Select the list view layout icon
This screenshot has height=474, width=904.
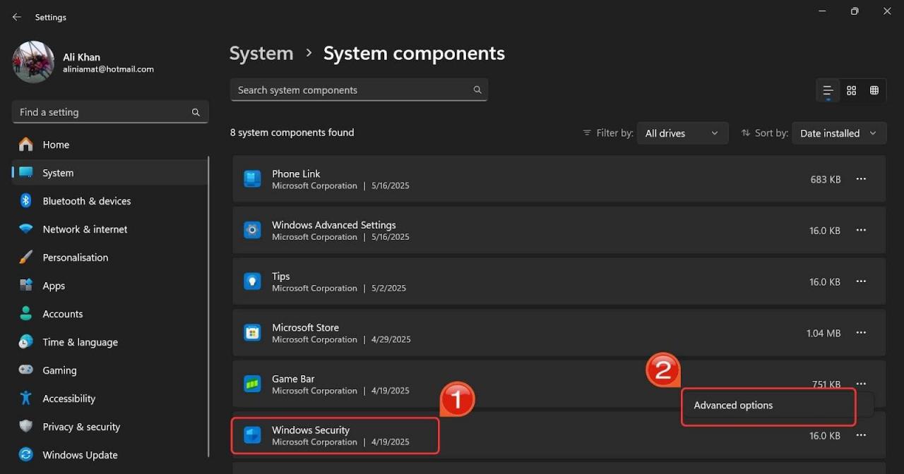tap(827, 90)
